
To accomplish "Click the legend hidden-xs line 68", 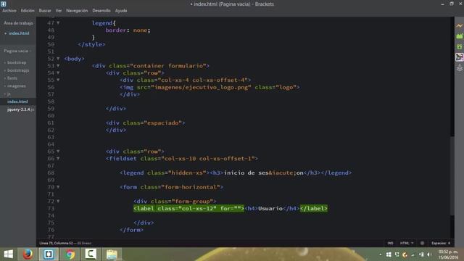I will pos(236,173).
